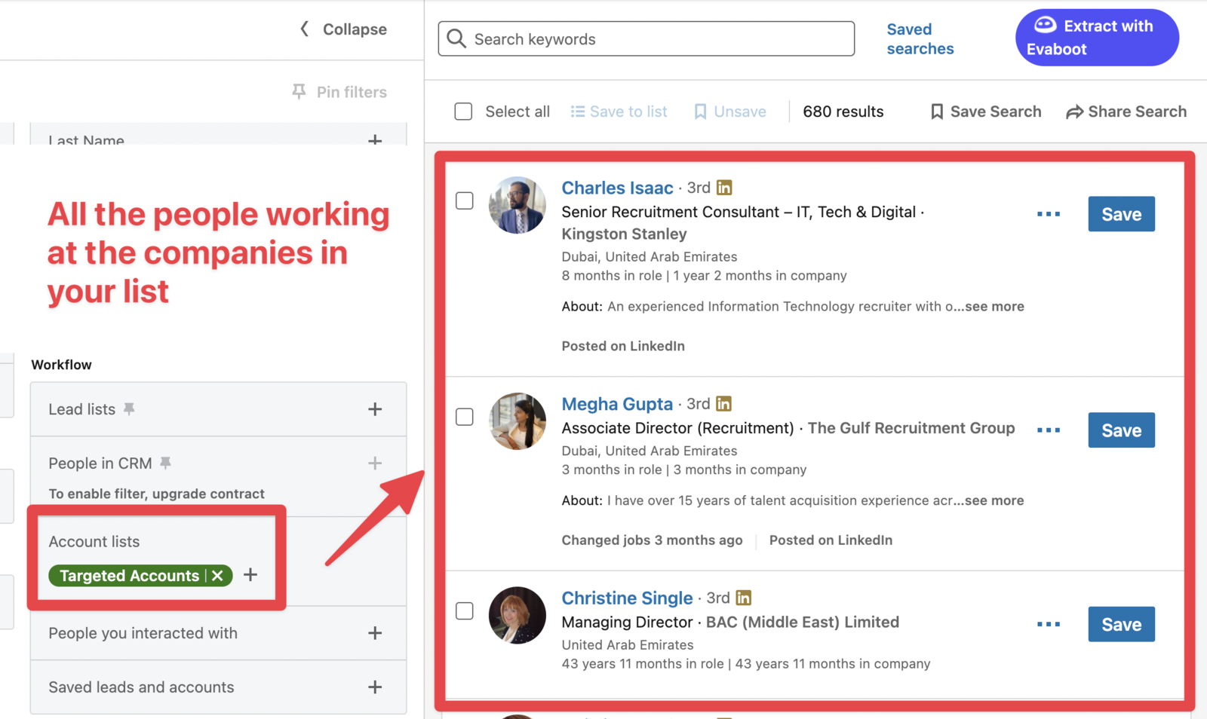Click the Collapse chevron icon
This screenshot has width=1207, height=719.
[x=304, y=29]
